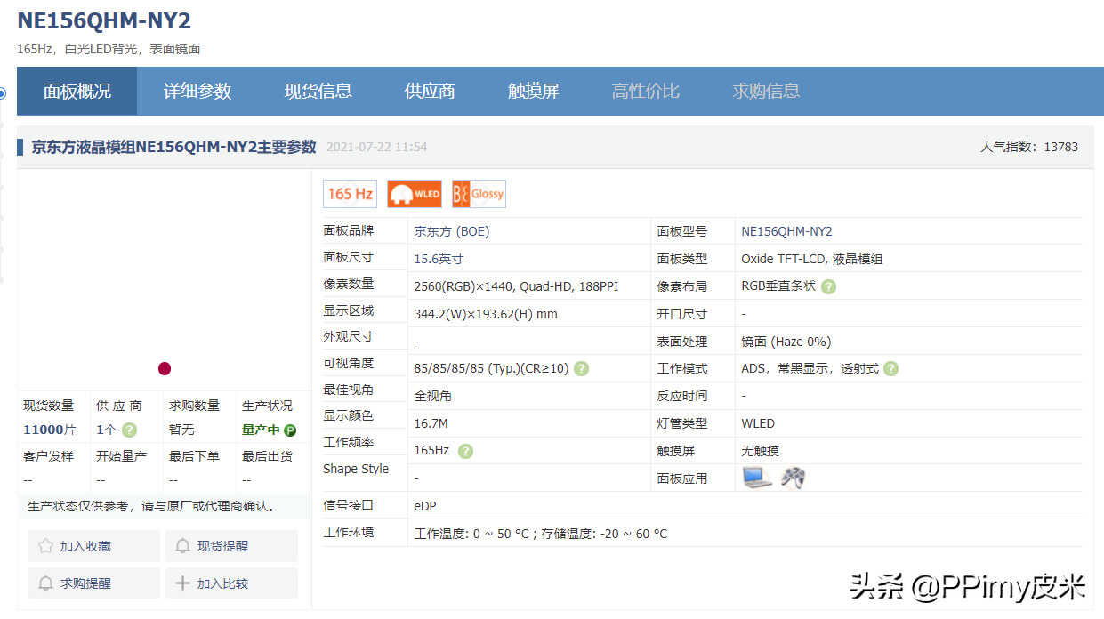Open help icon next to RGB垂直条状
Viewport: 1104px width, 619px height.
(x=828, y=286)
